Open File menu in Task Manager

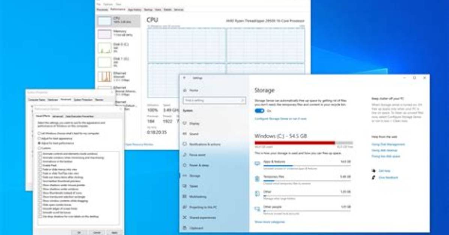[98, 4]
